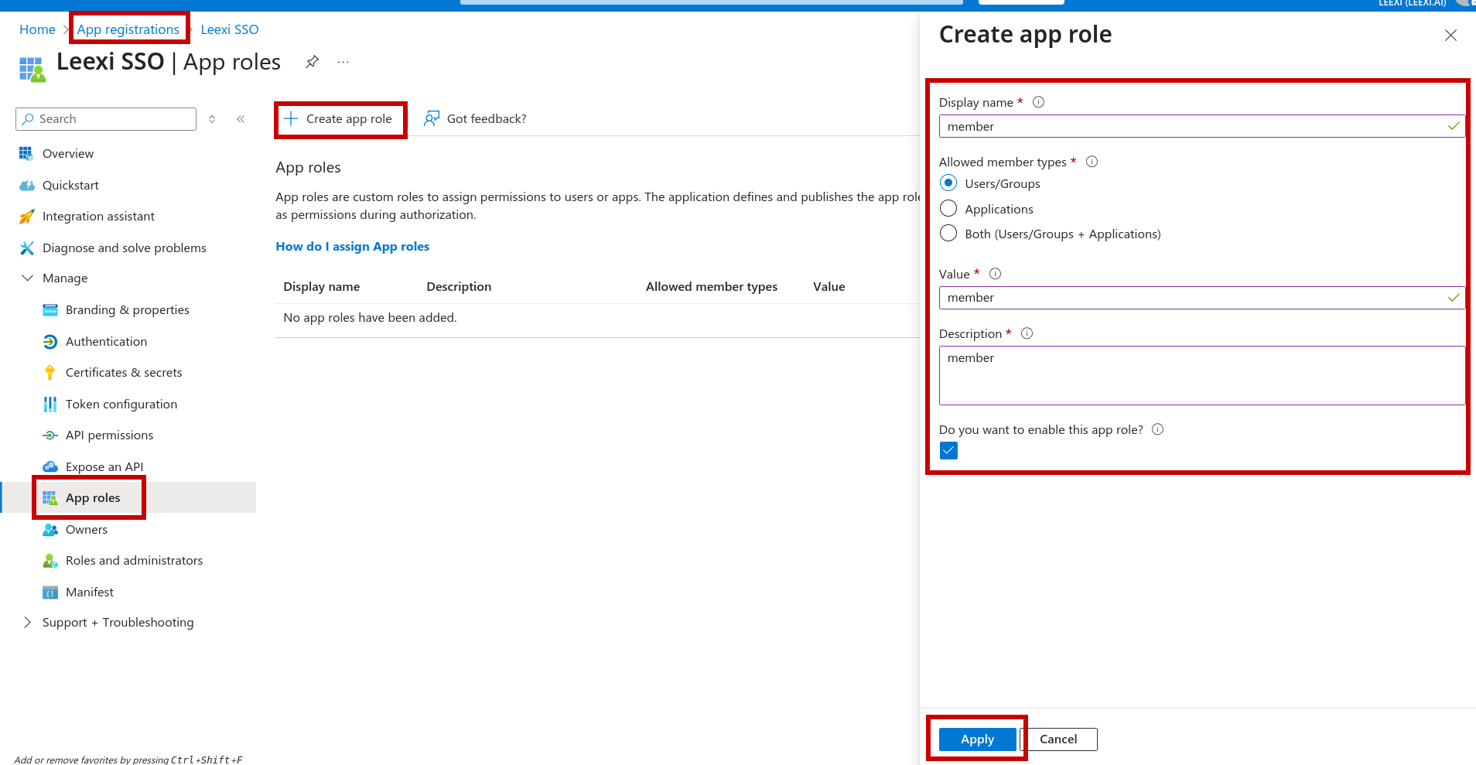Click the Got feedback person icon
The image size is (1476, 765).
tap(432, 119)
